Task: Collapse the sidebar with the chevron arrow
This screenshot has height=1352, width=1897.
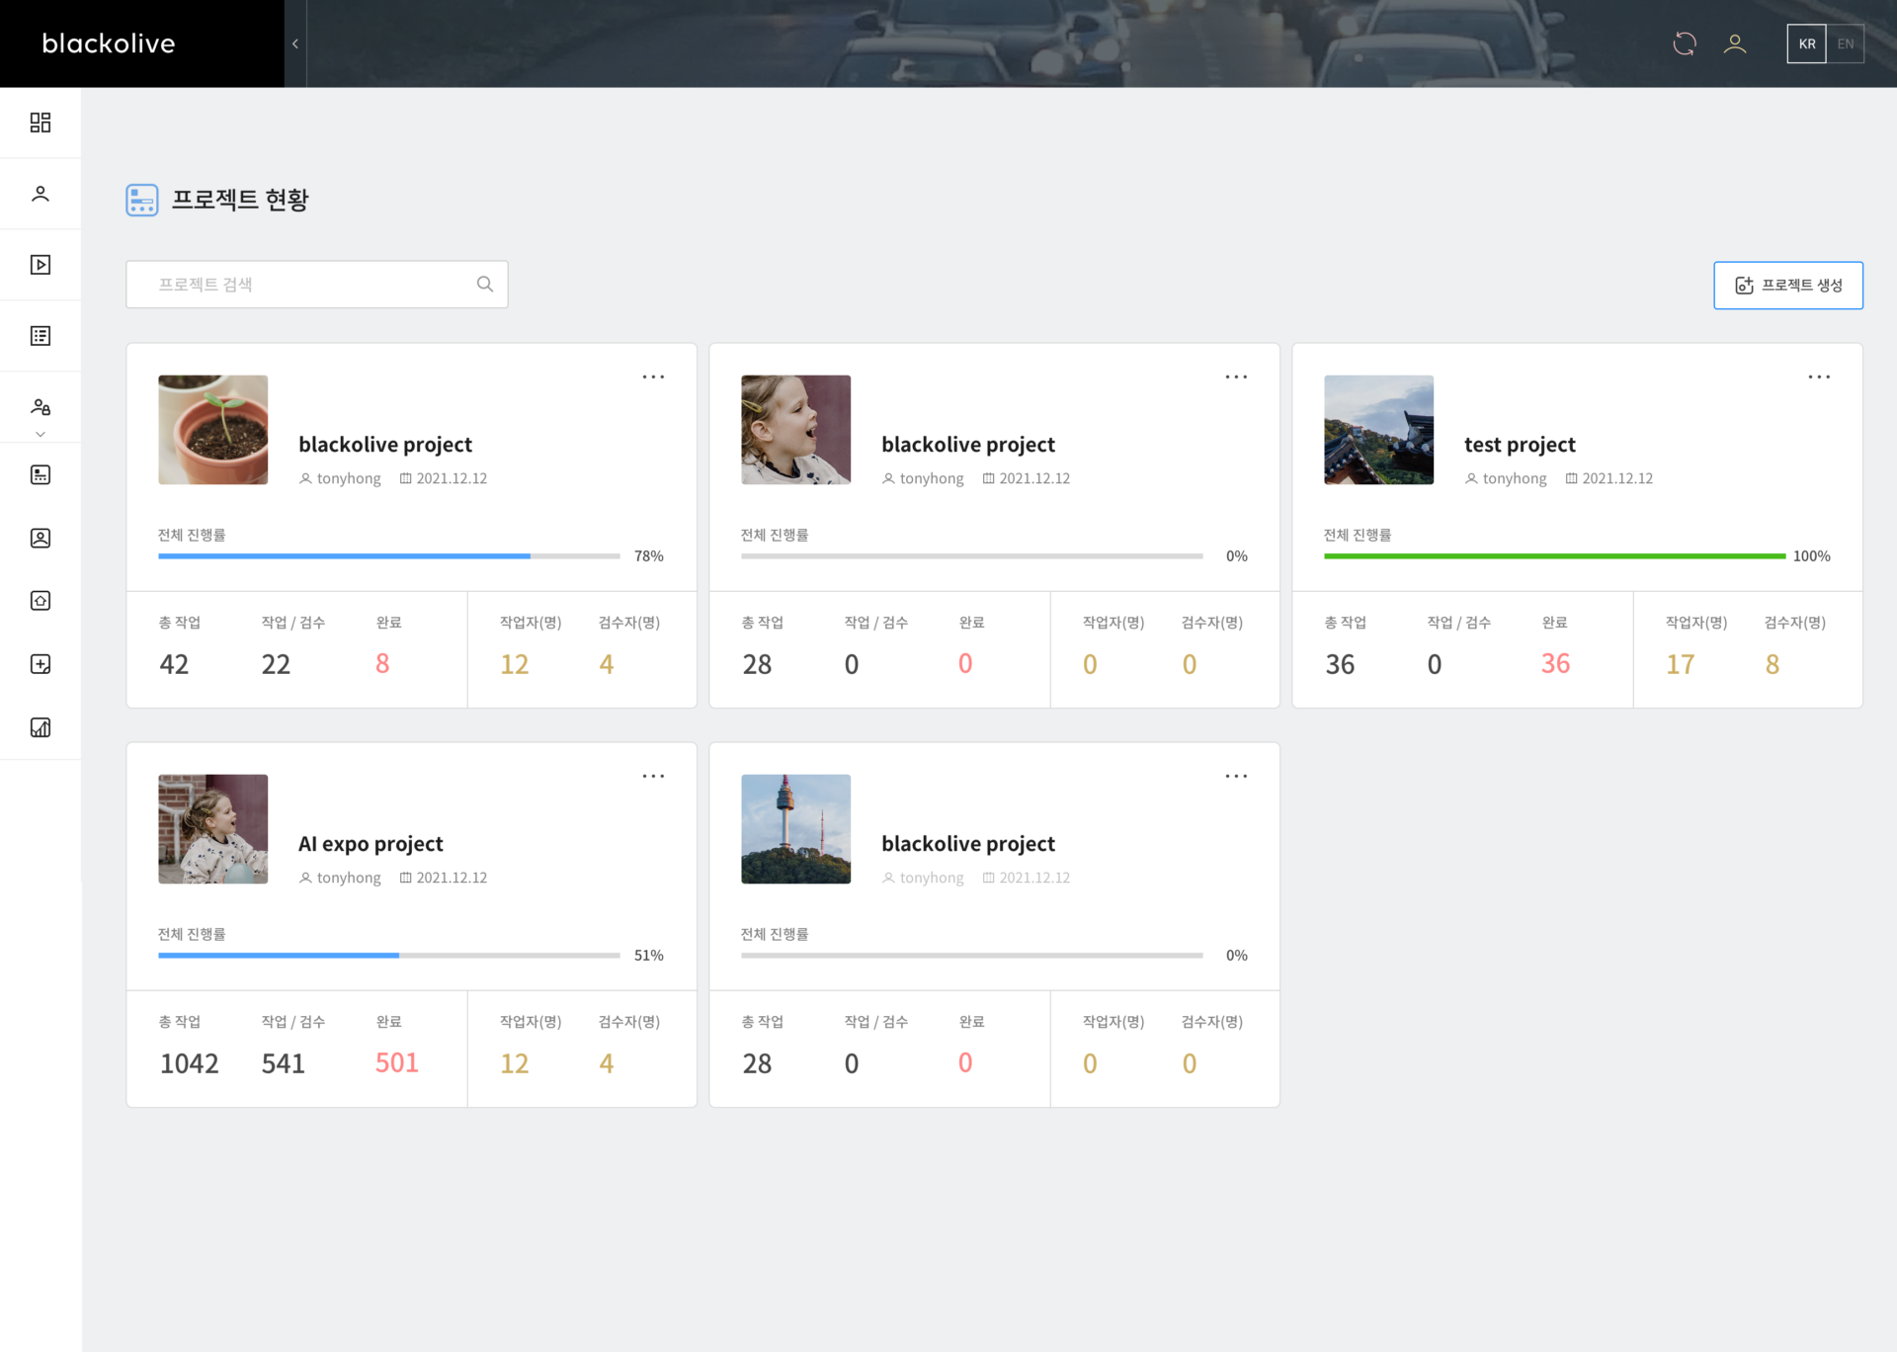Action: [295, 43]
